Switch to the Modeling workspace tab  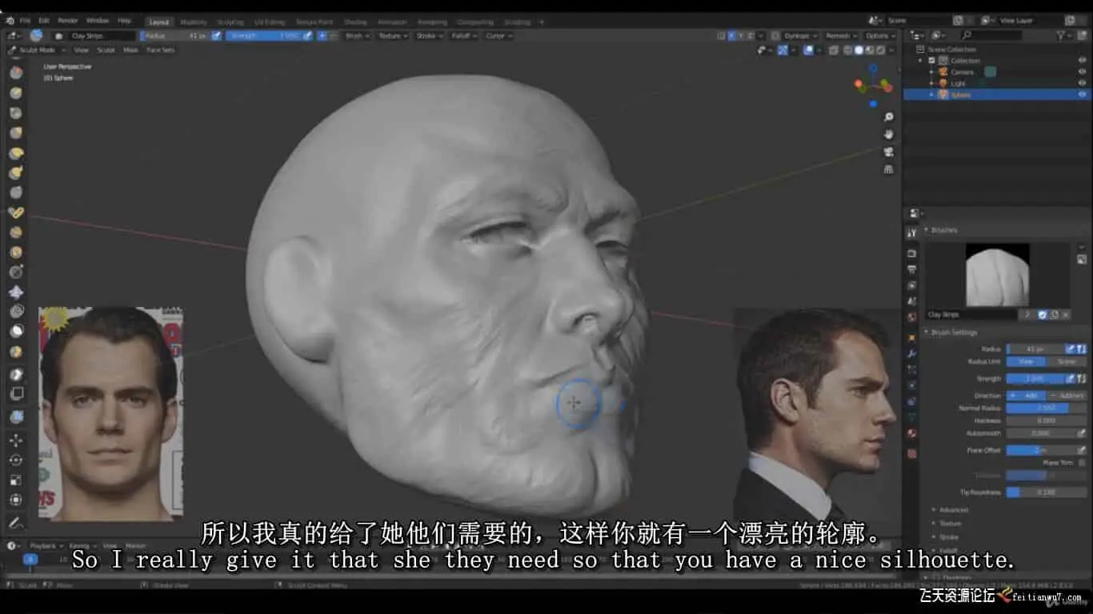pyautogui.click(x=193, y=22)
